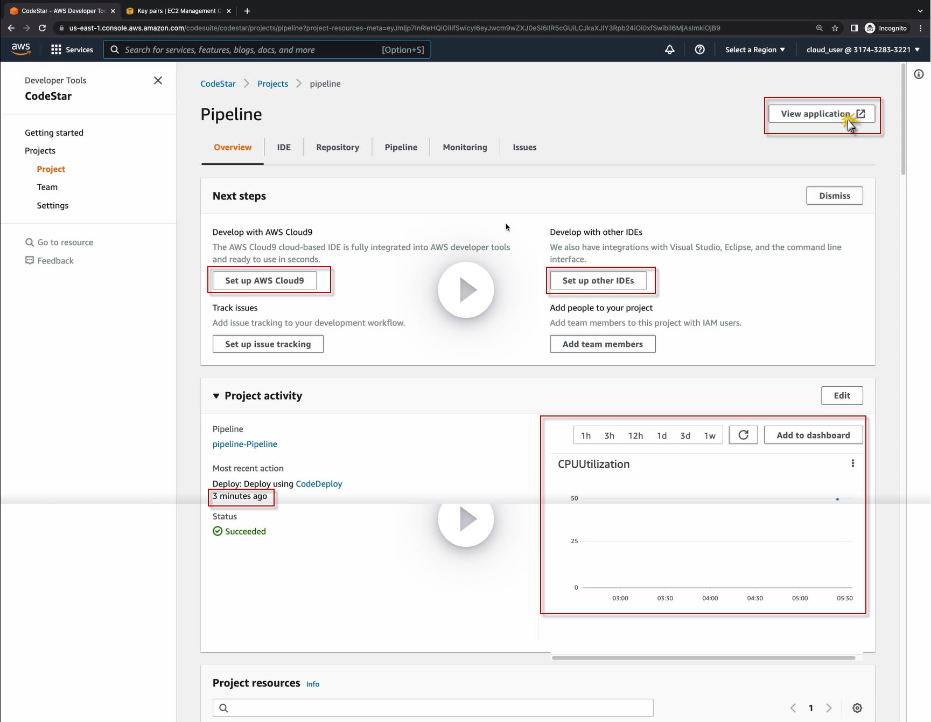Go to next page of project resources
This screenshot has height=722, width=931.
pos(829,708)
